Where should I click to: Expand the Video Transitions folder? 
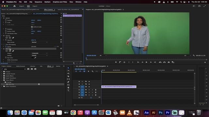click(x=2, y=86)
